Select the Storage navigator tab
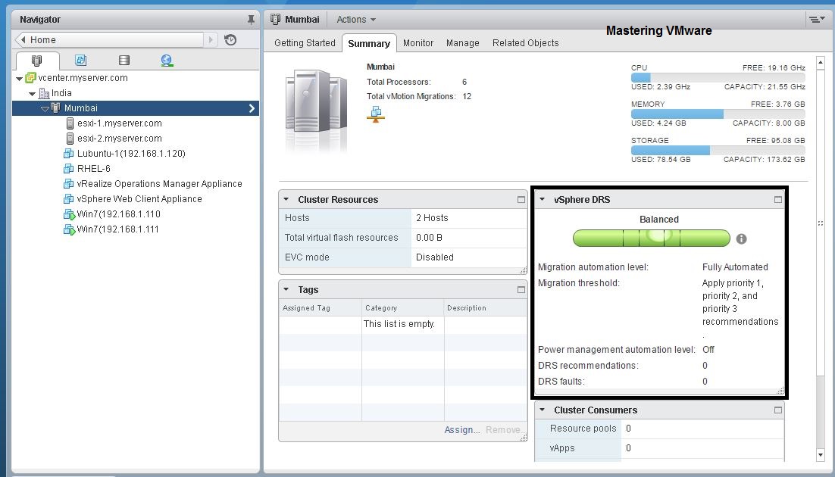Viewport: 835px width, 477px height. 124,60
